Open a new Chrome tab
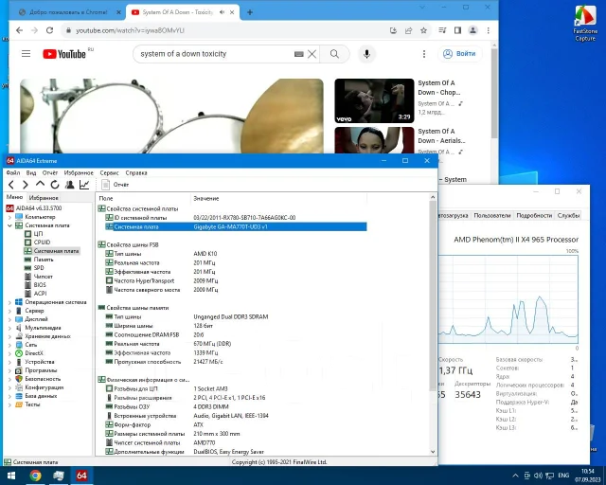This screenshot has height=485, width=606. pos(250,12)
